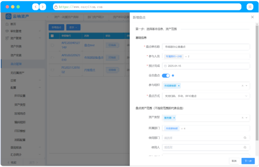Image resolution: width=259 pixels, height=167 pixels.
Task: Click the picker icon in 使用人 field
Action: point(245,148)
